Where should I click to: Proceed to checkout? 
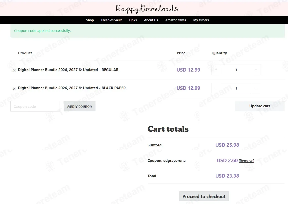(x=204, y=197)
